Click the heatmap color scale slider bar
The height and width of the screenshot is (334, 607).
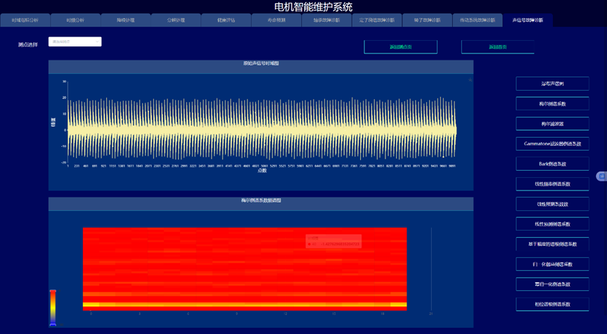[53, 308]
